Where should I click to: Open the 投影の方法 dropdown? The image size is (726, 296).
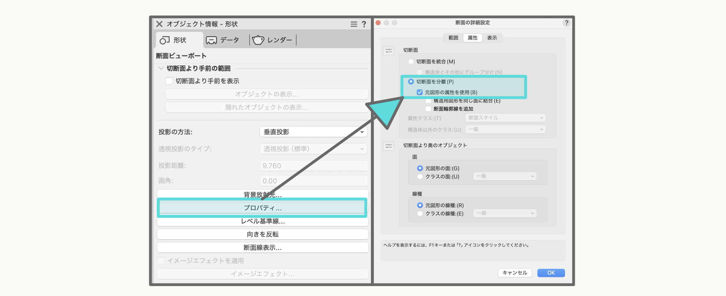pyautogui.click(x=313, y=132)
